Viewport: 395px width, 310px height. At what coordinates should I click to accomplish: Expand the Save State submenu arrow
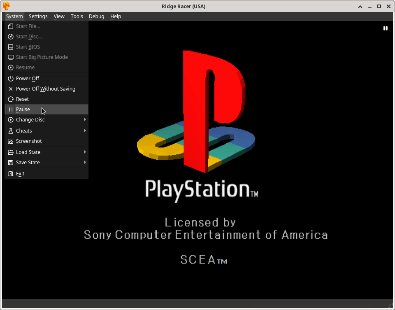[x=85, y=162]
